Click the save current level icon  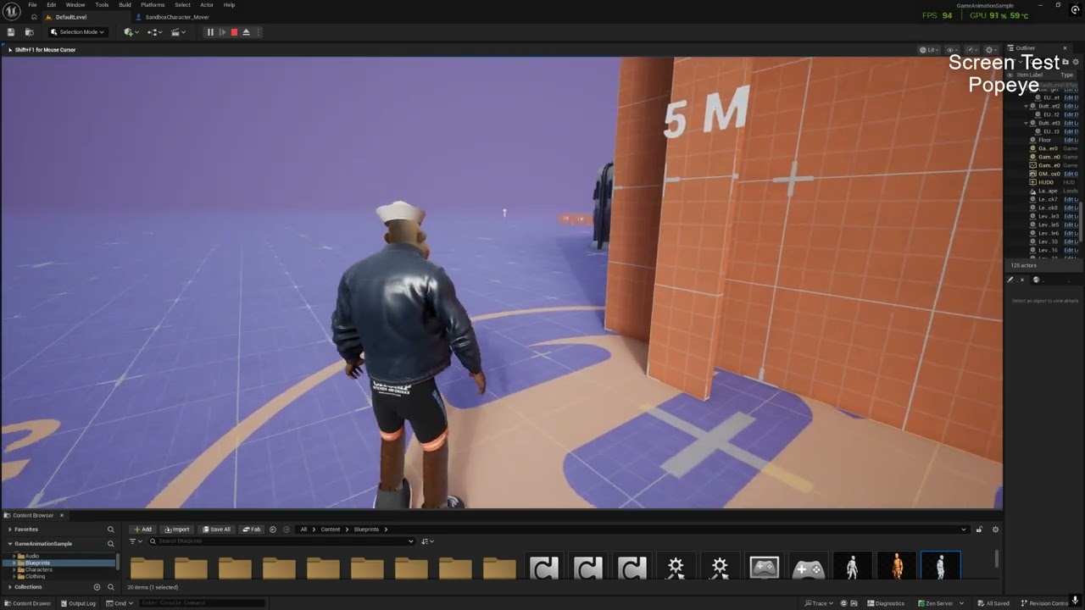pos(11,32)
